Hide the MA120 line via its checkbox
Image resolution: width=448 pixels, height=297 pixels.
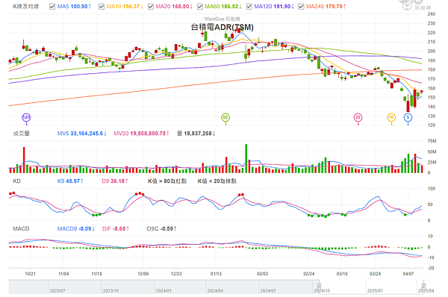(249, 6)
